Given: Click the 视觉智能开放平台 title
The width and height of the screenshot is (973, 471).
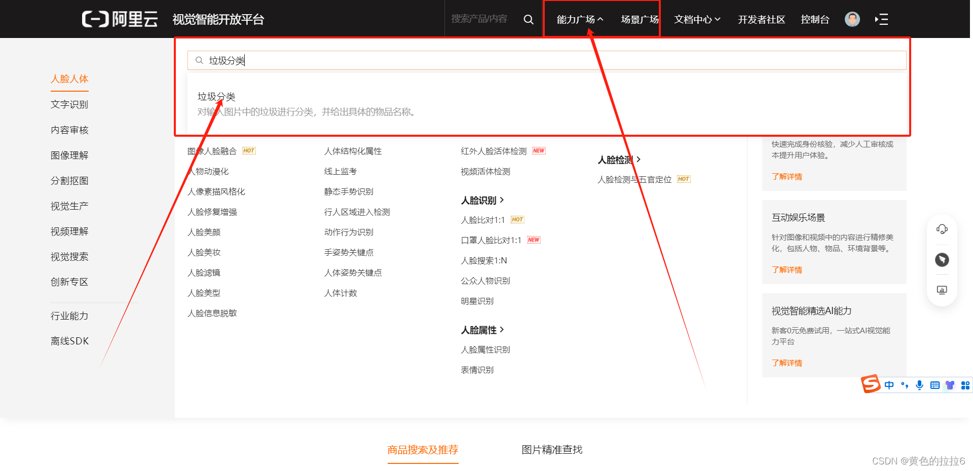Looking at the screenshot, I should pos(218,19).
